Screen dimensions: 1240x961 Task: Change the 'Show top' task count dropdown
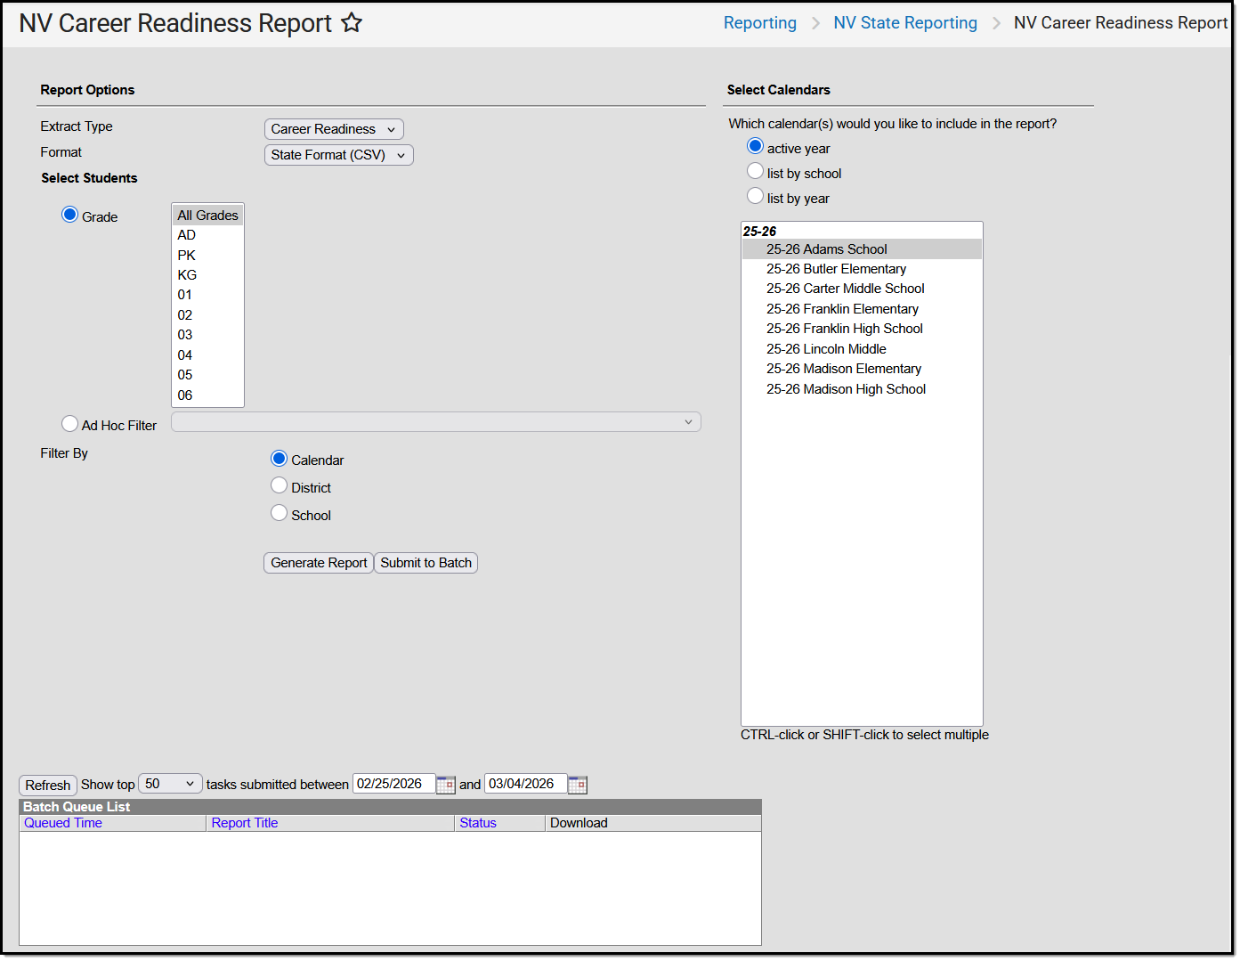click(169, 783)
